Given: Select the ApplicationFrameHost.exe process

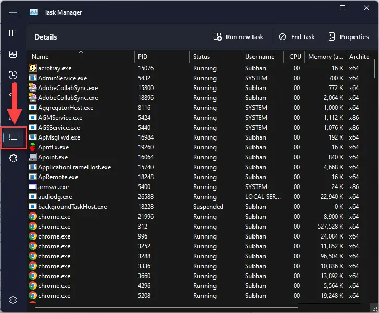Looking at the screenshot, I should tap(199, 167).
